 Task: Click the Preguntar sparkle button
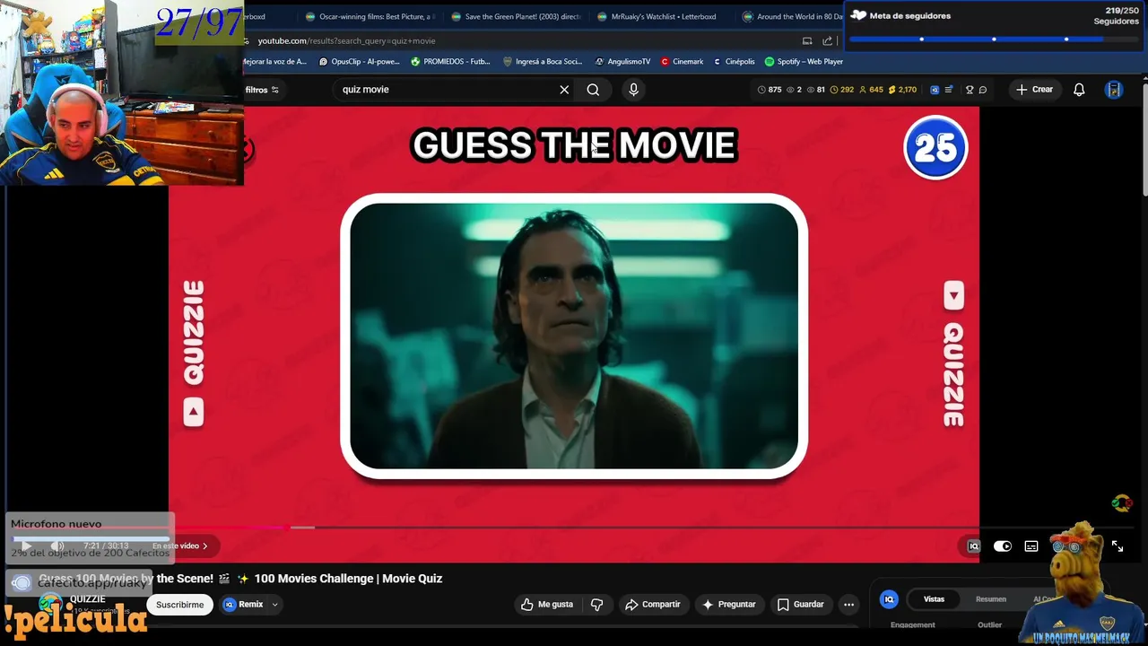click(728, 605)
